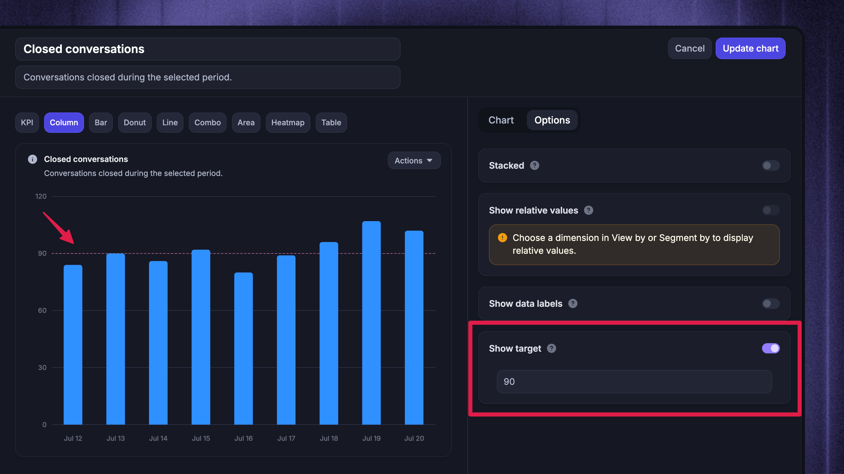Click the '60' y-axis label
Screen dimensions: 844x474
click(42, 311)
